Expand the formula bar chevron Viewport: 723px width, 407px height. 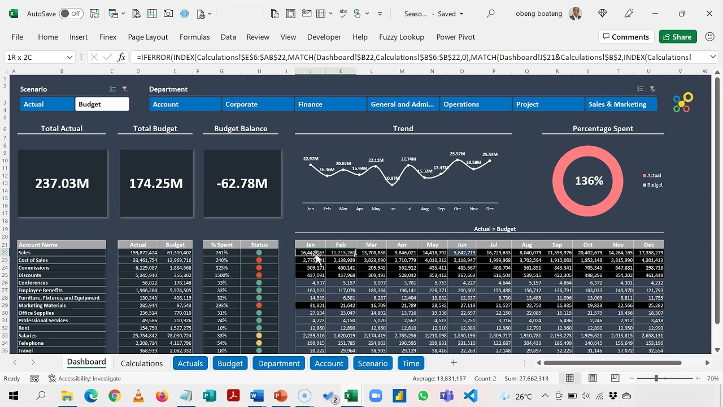point(713,57)
